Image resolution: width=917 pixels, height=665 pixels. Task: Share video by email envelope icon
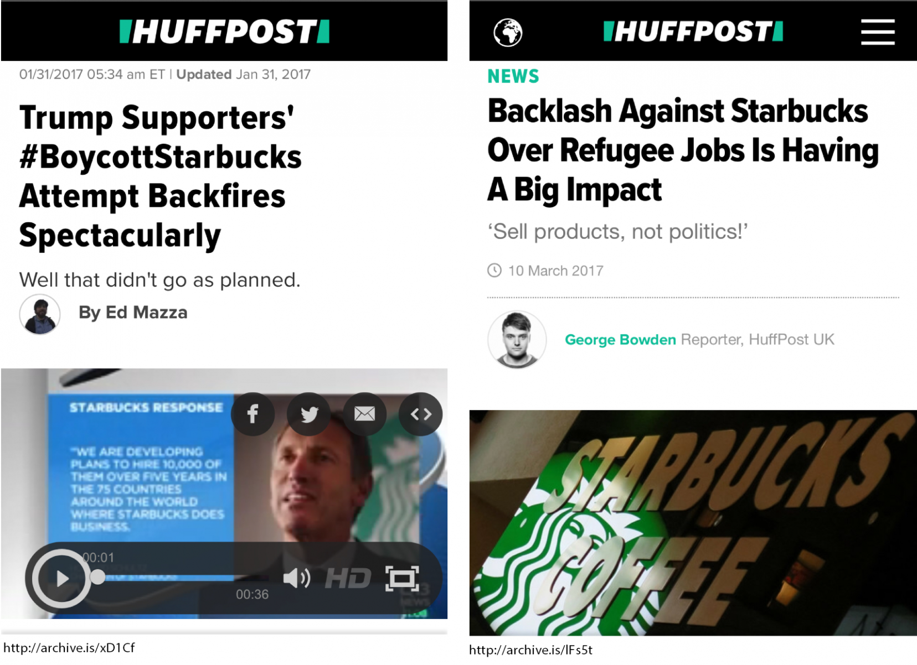364,414
